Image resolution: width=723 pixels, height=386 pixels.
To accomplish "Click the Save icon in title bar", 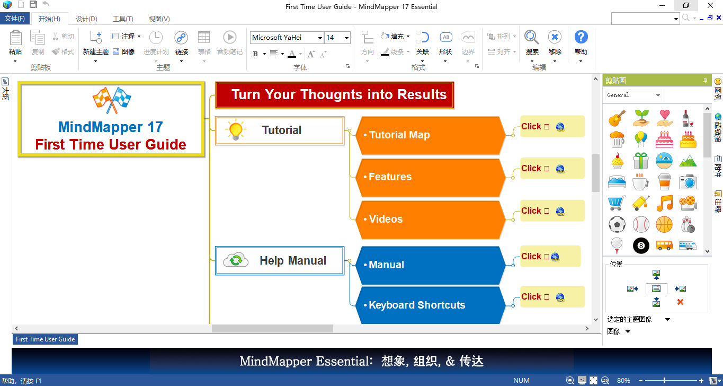I will point(33,5).
